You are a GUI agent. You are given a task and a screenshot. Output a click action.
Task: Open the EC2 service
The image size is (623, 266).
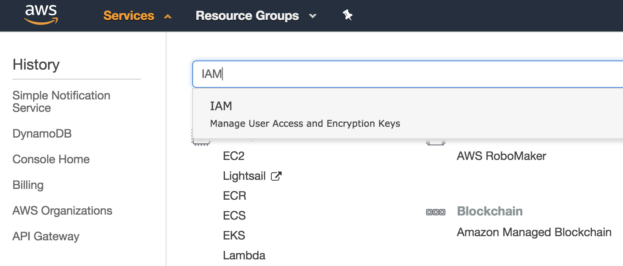pyautogui.click(x=234, y=156)
